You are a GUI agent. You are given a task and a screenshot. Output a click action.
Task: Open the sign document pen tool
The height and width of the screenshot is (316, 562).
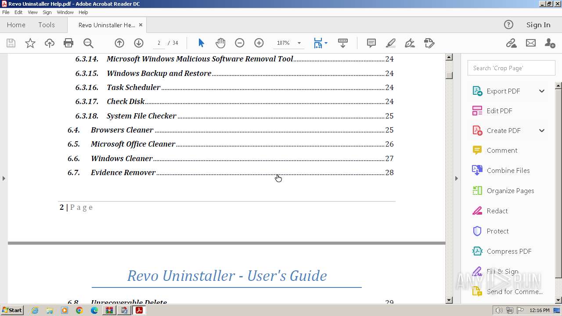click(x=410, y=43)
